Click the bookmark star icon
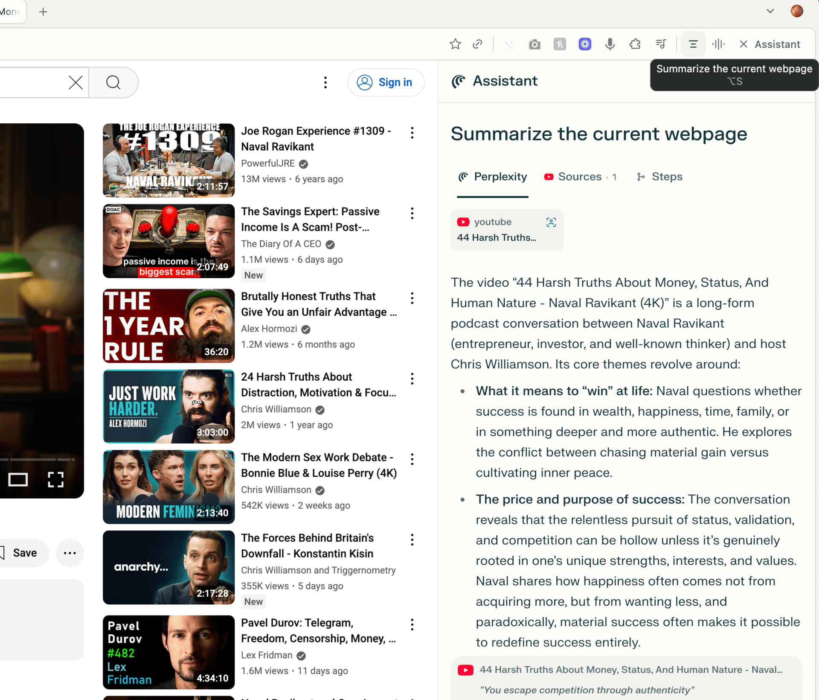 pyautogui.click(x=455, y=44)
